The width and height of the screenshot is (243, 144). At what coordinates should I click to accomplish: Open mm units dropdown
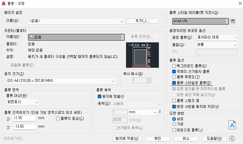pyautogui.click(x=143, y=112)
